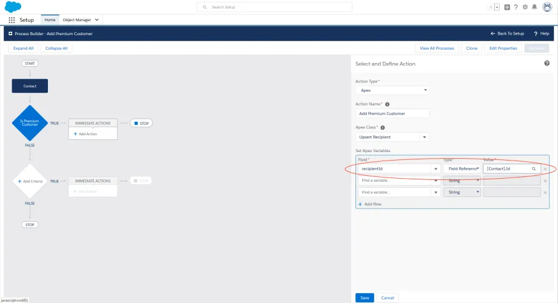Click the Search Setup input field
The width and height of the screenshot is (558, 303).
274,7
